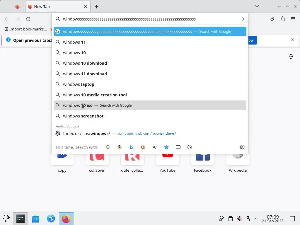Select the New Tab tab

point(58,7)
